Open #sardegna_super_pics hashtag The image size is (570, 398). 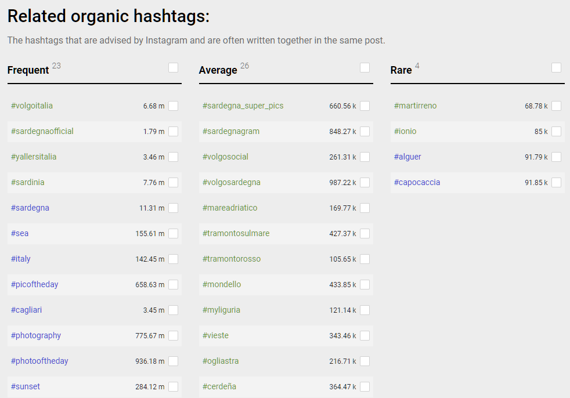(x=243, y=106)
